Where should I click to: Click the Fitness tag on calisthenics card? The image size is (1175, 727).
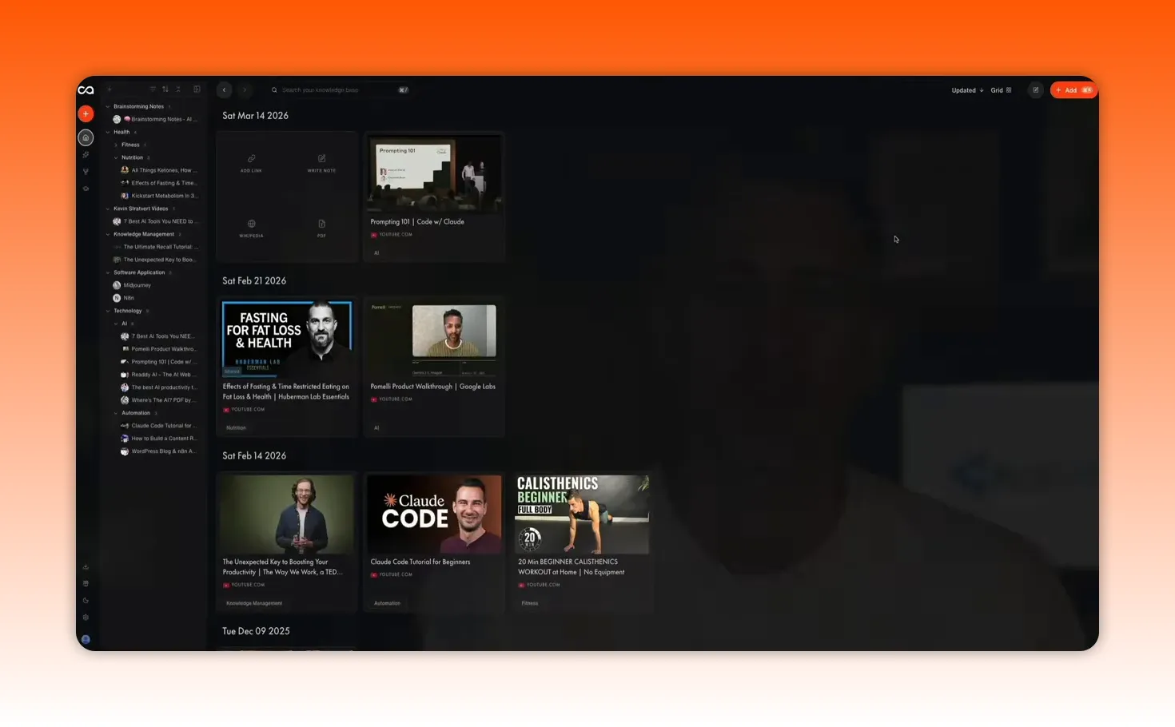coord(530,603)
